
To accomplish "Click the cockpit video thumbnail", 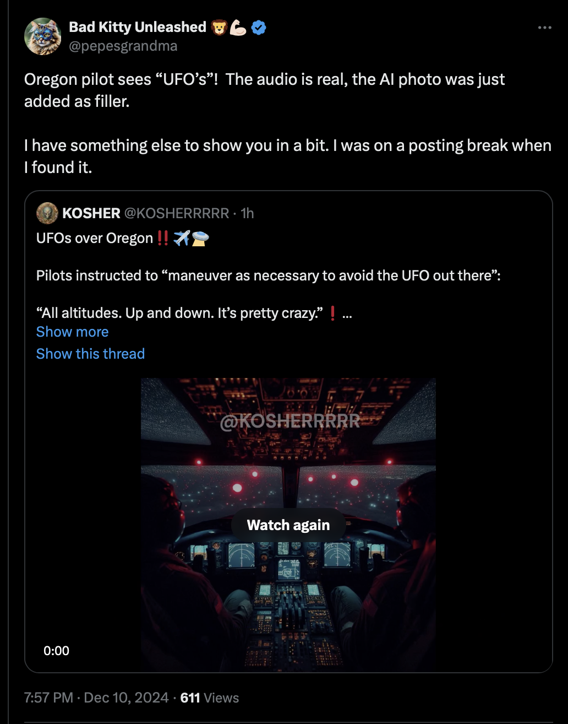I will pyautogui.click(x=288, y=525).
